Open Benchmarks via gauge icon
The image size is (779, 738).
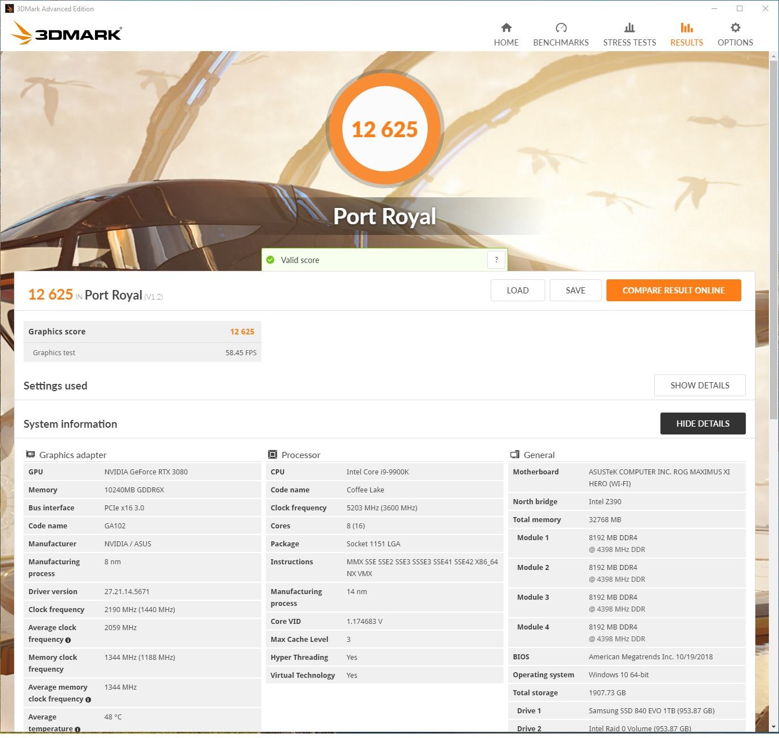[x=561, y=28]
